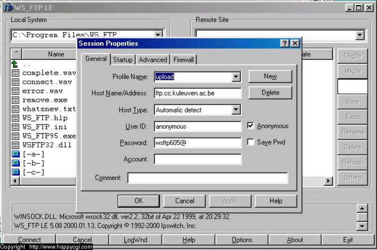Expand the local system path dropdown
The height and width of the screenshot is (250, 377).
pyautogui.click(x=158, y=34)
